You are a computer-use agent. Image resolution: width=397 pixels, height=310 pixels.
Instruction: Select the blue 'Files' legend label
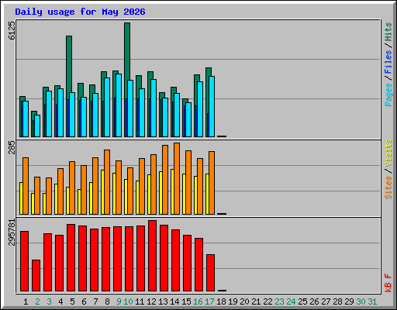[388, 61]
